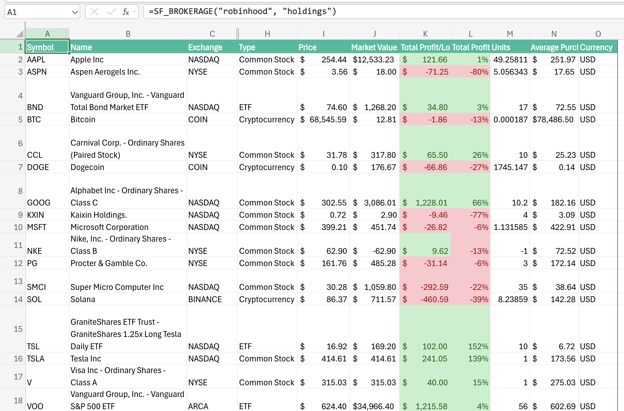Click row 5 header containing Bitcoin
The image size is (624, 411).
(20, 119)
